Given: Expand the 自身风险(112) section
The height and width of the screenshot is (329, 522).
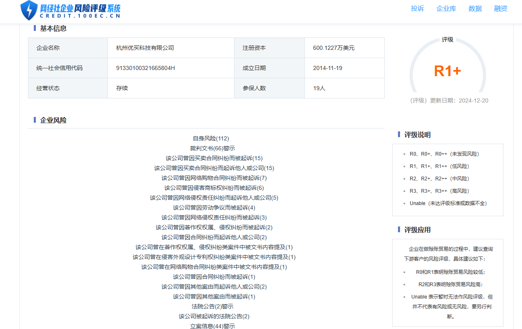Looking at the screenshot, I should pos(211,138).
